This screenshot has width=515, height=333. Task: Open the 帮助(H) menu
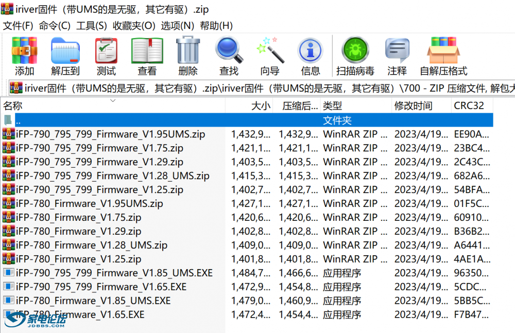216,26
